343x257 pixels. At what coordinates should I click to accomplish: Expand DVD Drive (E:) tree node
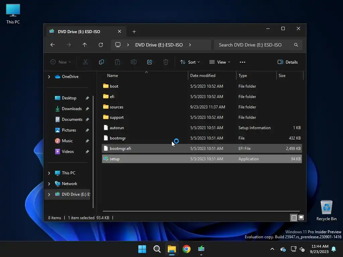click(49, 194)
